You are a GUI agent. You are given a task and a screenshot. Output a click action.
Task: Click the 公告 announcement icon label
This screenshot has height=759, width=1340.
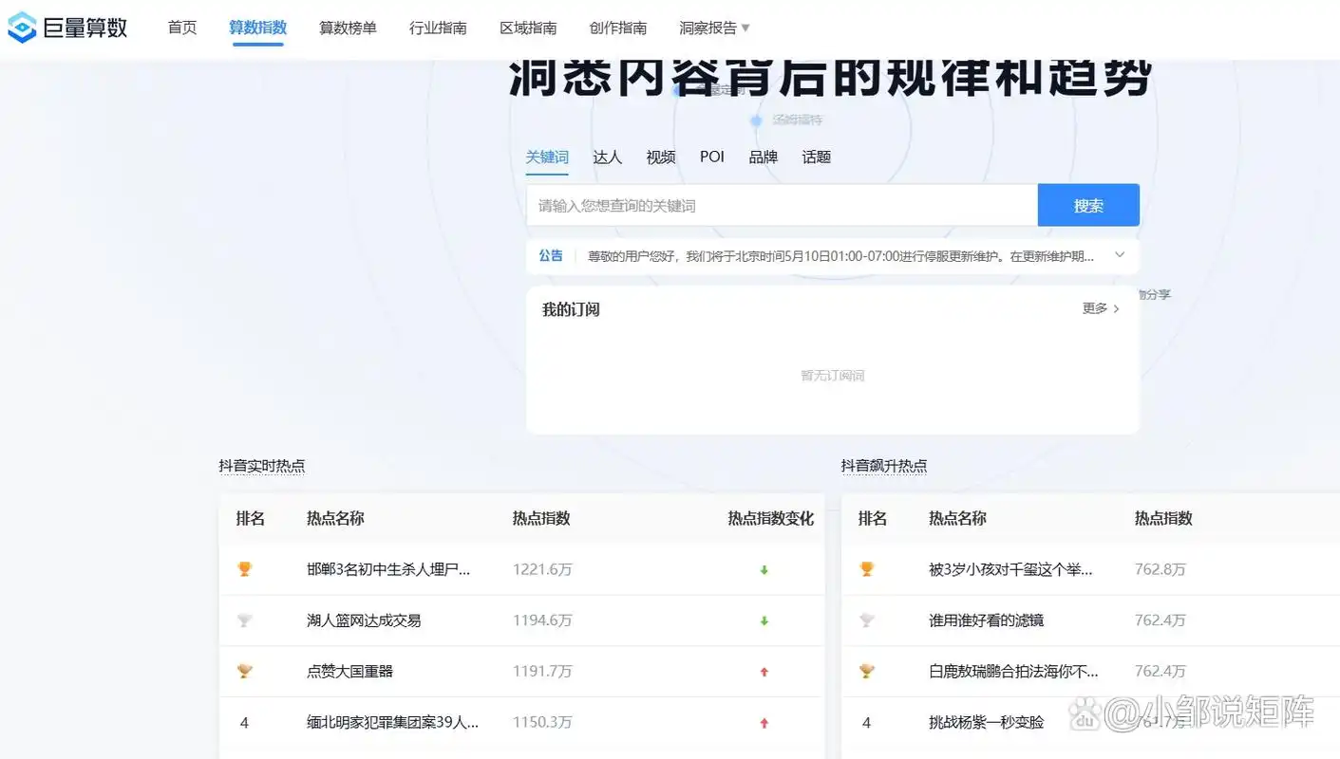click(551, 255)
